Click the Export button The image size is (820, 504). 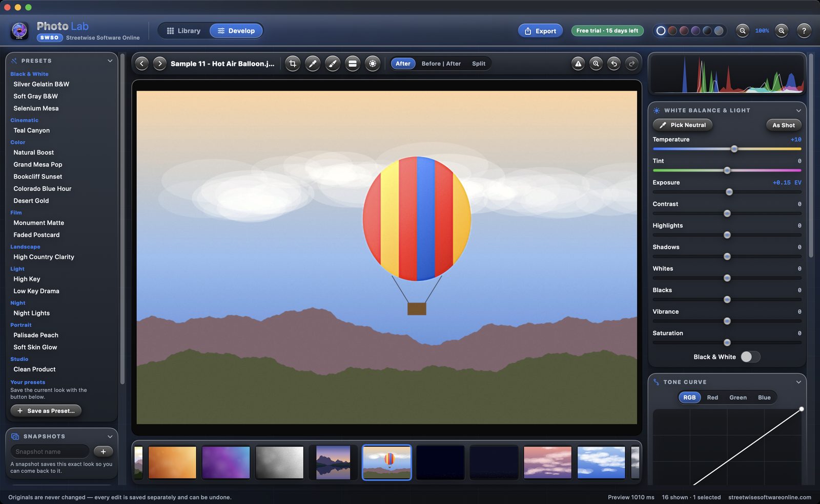[540, 31]
